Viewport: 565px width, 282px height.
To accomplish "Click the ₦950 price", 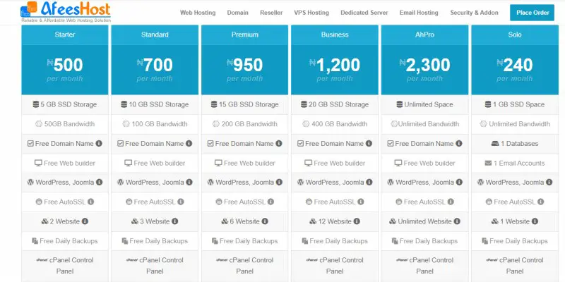I will pos(244,65).
